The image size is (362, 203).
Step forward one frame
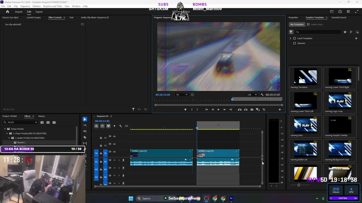225,109
